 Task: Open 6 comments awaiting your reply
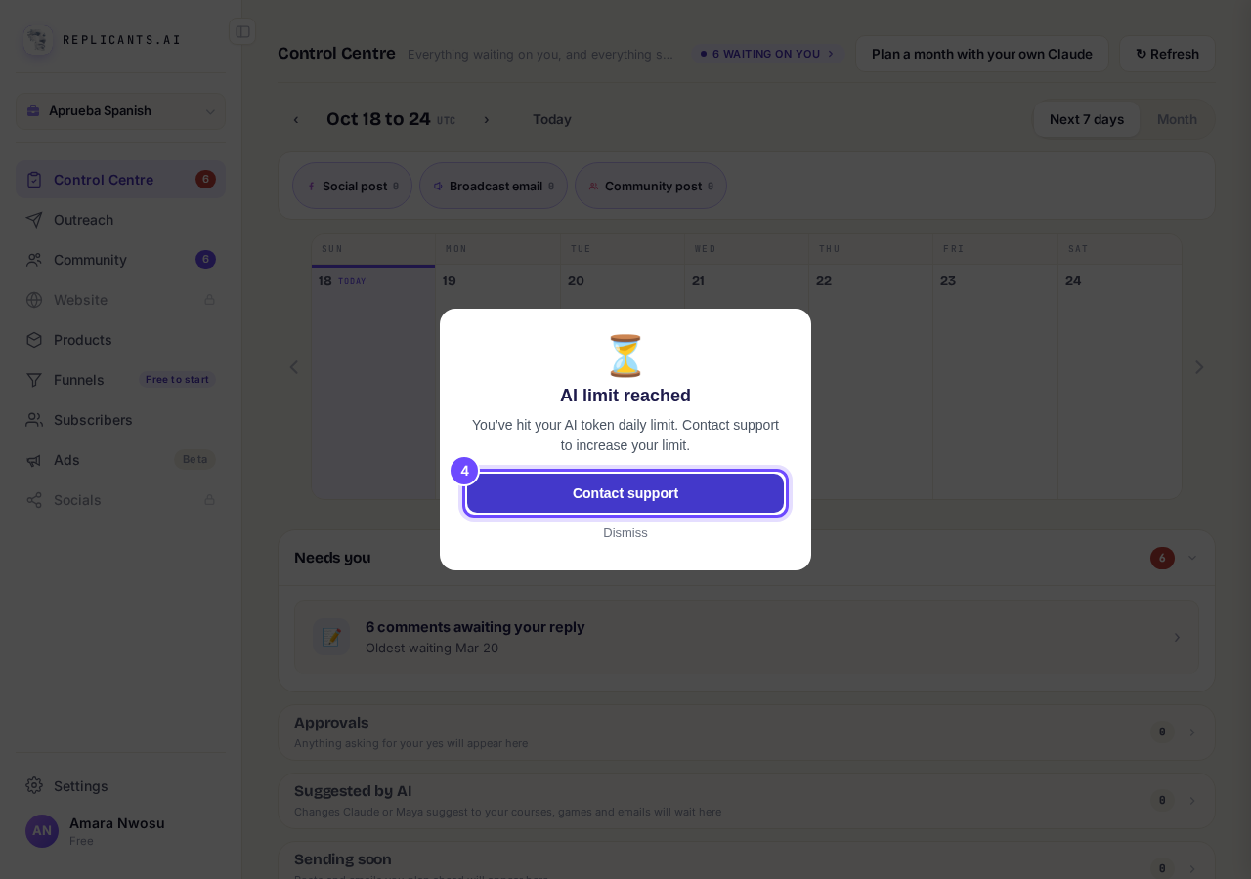[747, 637]
